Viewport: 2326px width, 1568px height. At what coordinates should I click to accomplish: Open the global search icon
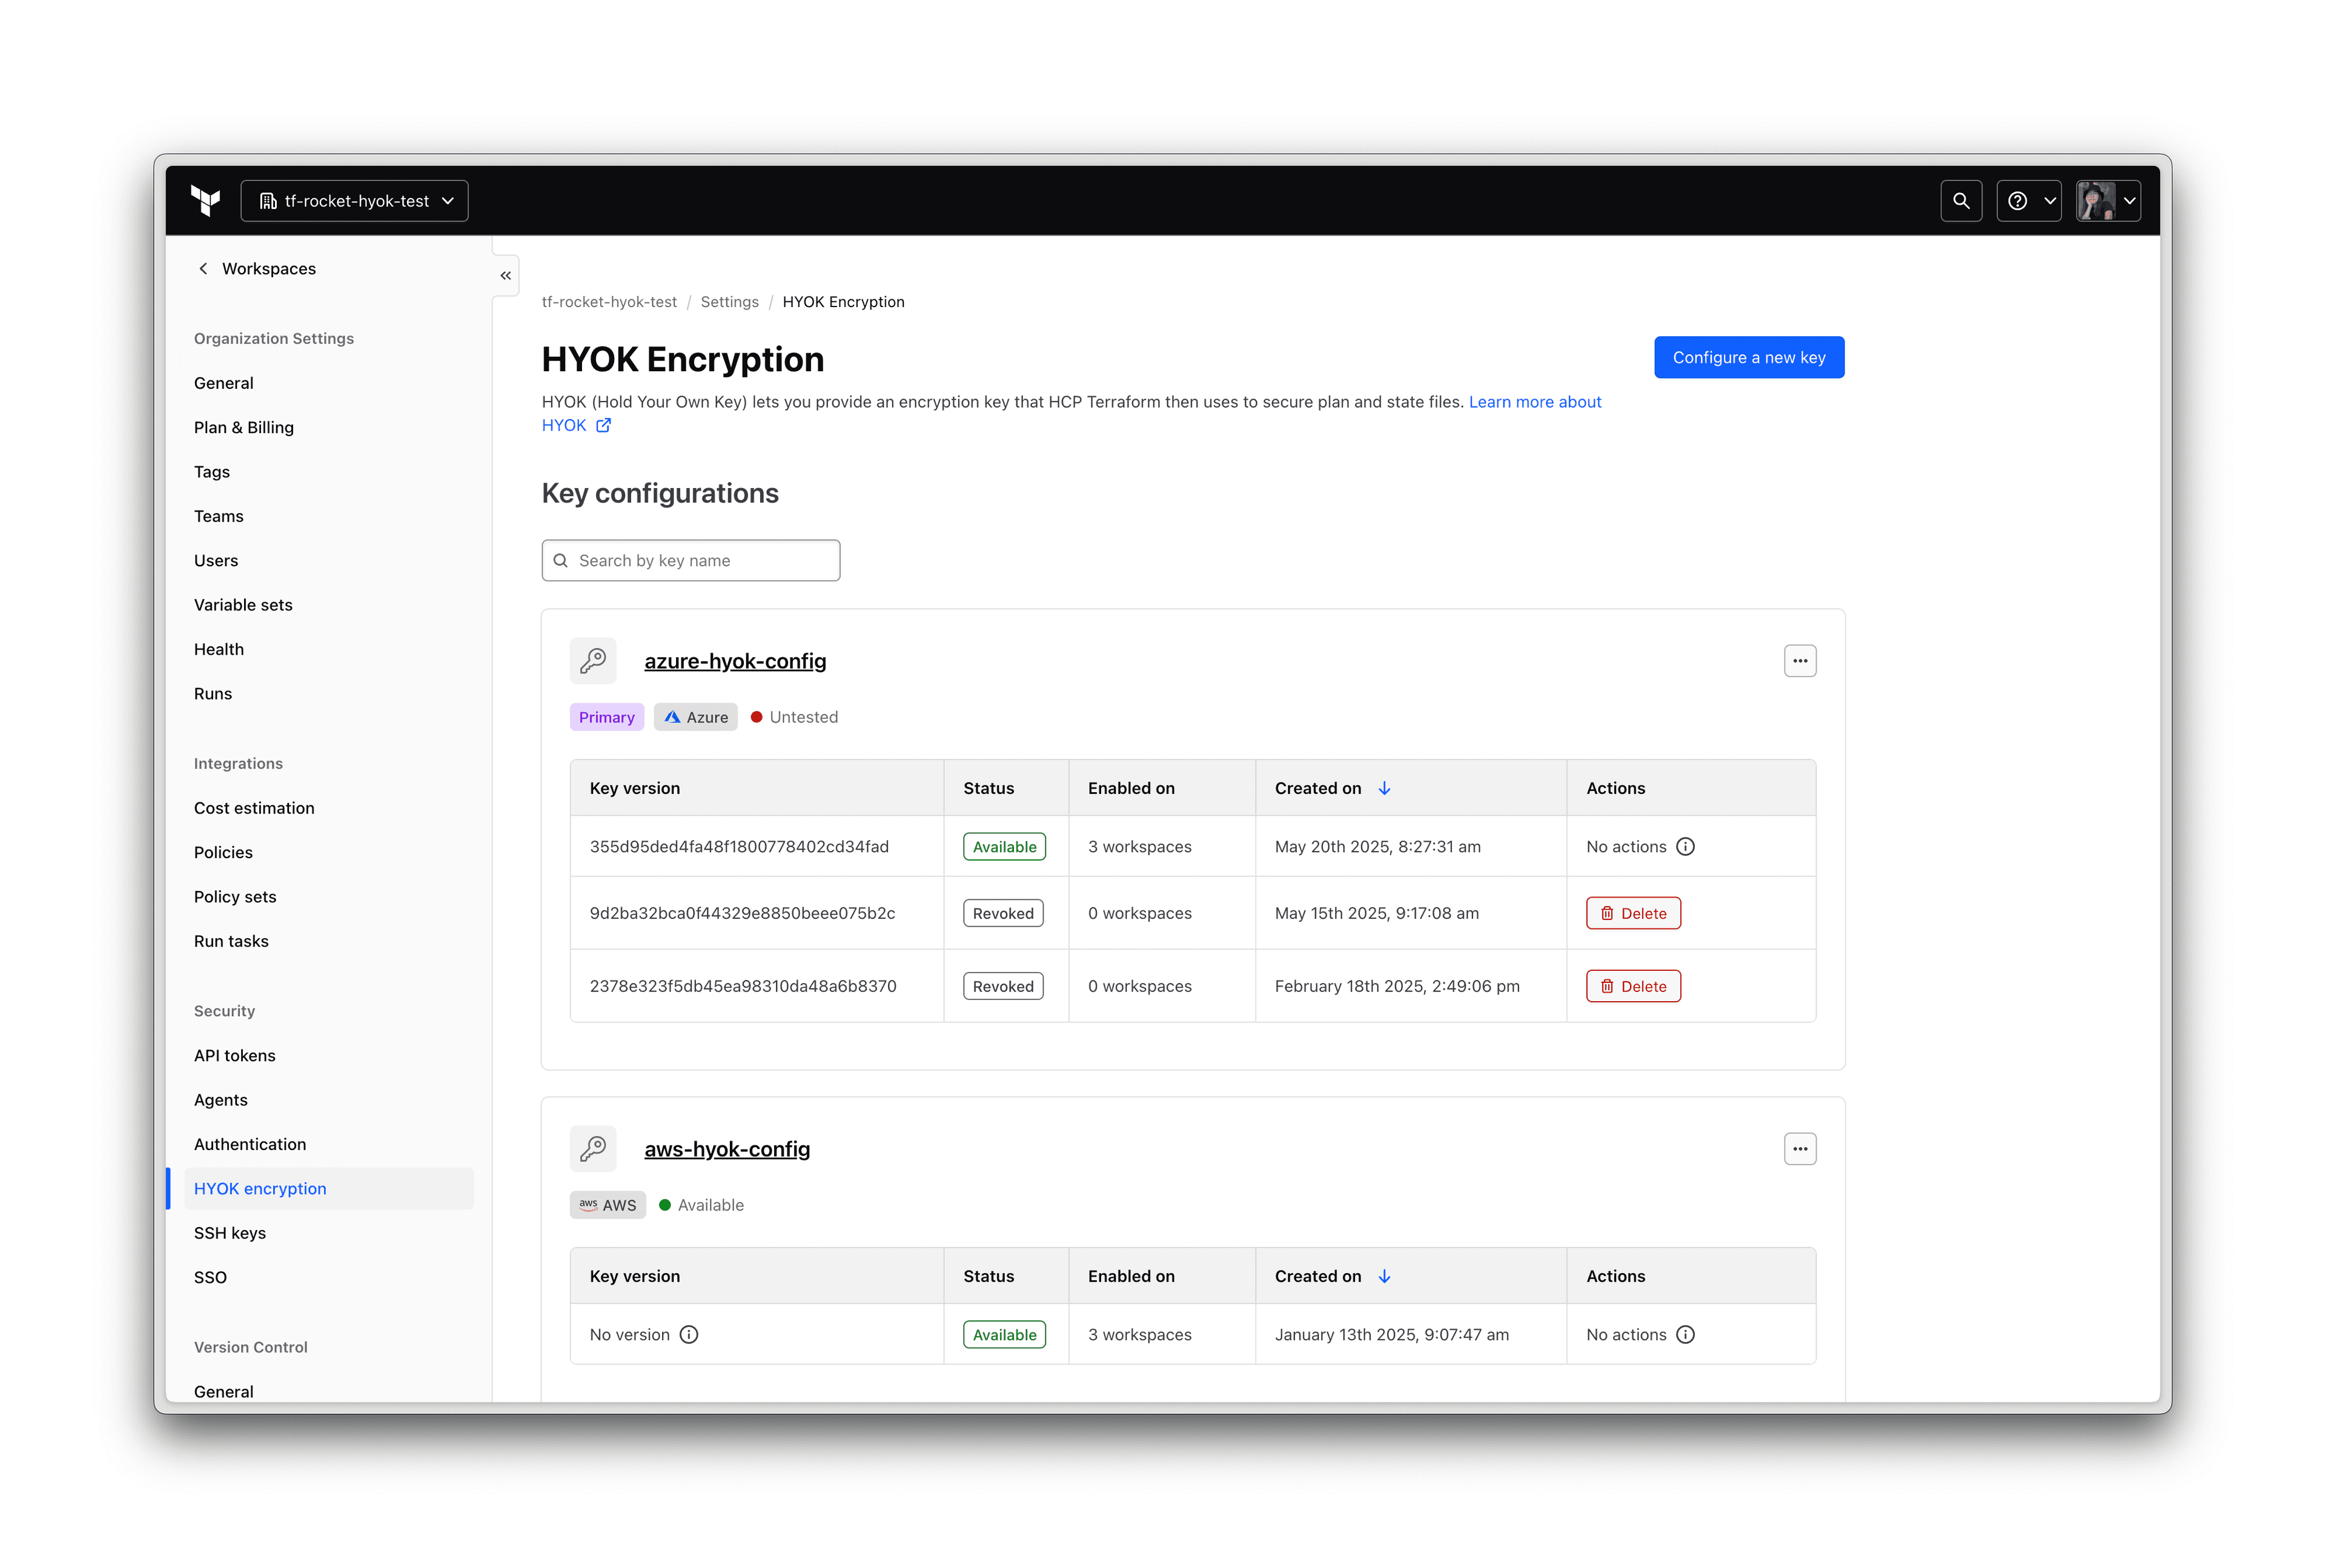pyautogui.click(x=1961, y=200)
